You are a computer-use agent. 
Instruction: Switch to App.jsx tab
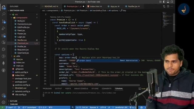coord(114,6)
